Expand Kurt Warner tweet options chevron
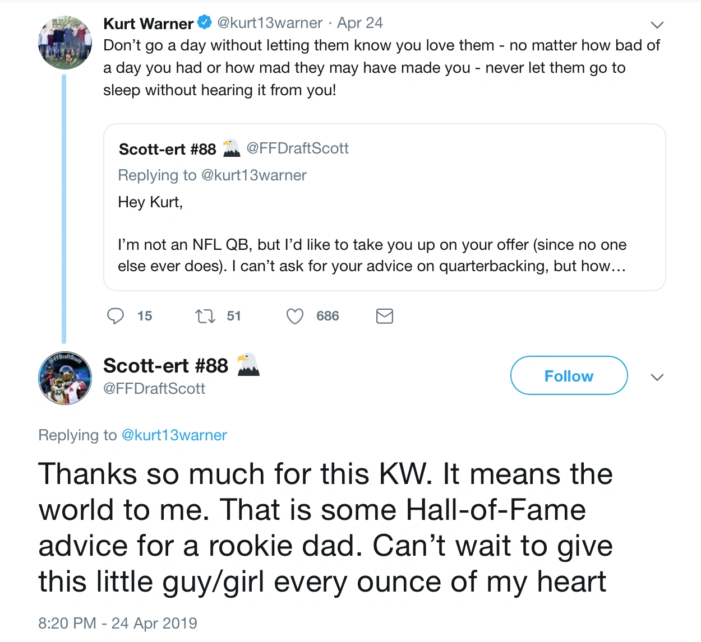This screenshot has width=701, height=642. tap(657, 25)
